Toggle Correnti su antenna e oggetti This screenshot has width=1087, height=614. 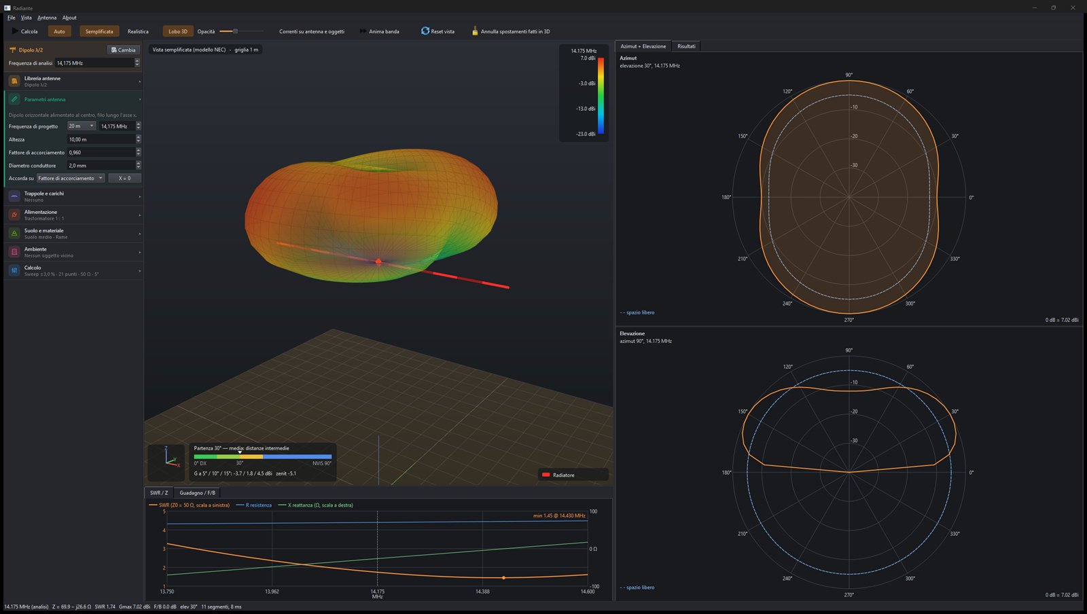[312, 31]
